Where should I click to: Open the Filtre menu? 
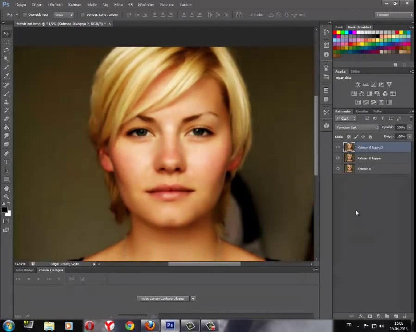(118, 5)
